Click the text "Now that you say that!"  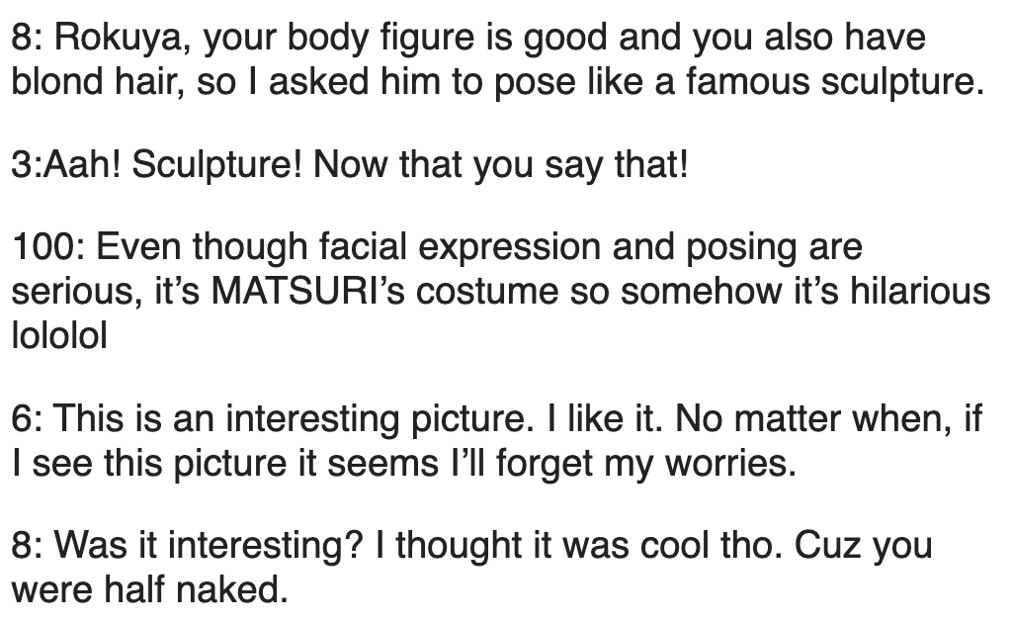click(499, 164)
